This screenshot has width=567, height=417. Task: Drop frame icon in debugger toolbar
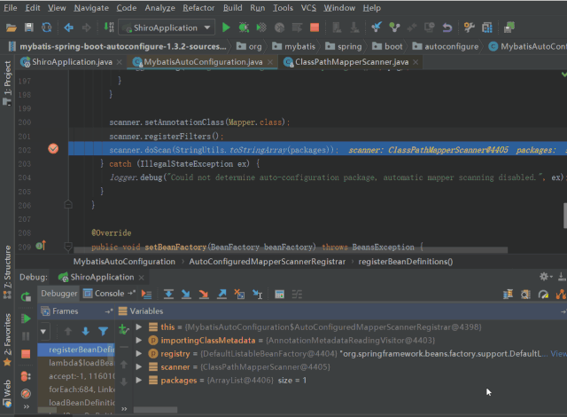(x=239, y=294)
